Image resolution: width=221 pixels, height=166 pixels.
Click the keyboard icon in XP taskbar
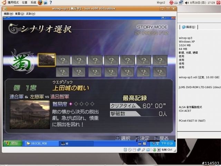click(140, 144)
